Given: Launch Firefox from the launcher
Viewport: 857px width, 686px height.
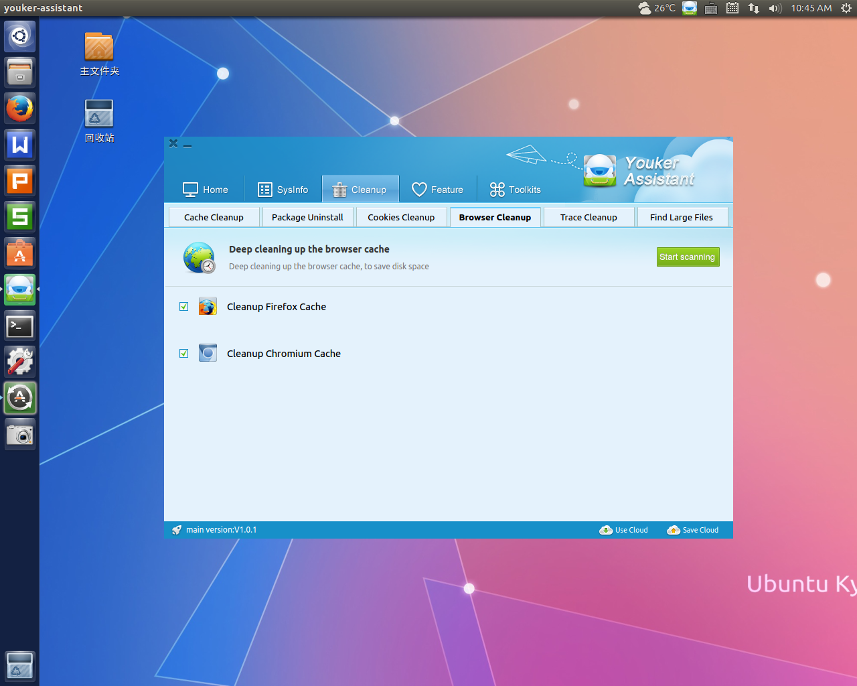Looking at the screenshot, I should 20,109.
